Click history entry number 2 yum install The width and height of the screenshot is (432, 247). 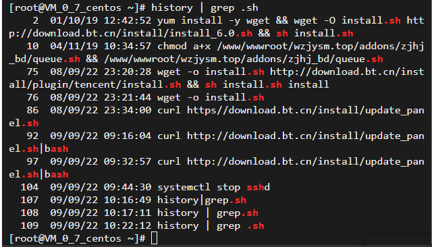click(216, 27)
